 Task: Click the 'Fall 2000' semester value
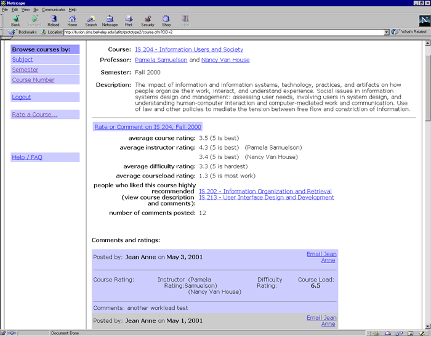148,72
